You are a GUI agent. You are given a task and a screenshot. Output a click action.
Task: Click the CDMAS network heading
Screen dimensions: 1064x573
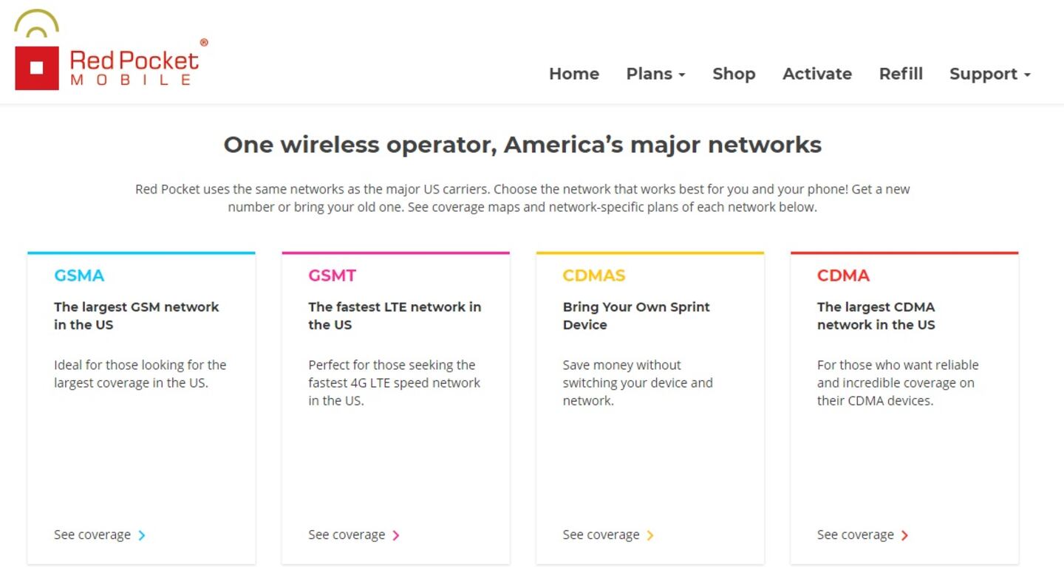(x=593, y=275)
